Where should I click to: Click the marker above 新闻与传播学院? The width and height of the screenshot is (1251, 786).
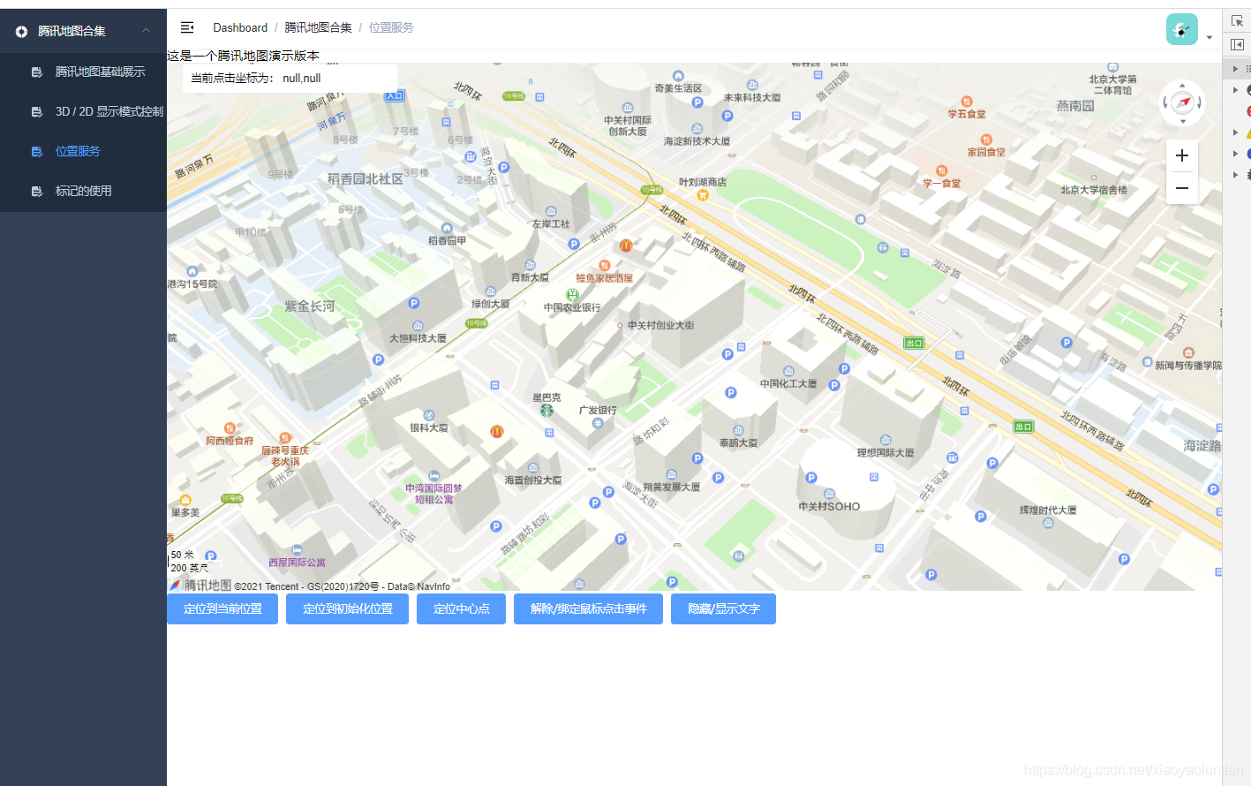(1188, 352)
